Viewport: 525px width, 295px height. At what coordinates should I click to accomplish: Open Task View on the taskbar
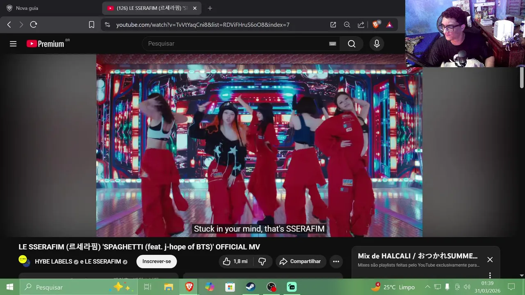point(148,287)
